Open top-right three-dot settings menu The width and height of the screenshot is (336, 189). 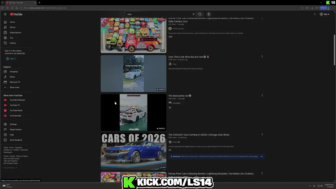[315, 14]
